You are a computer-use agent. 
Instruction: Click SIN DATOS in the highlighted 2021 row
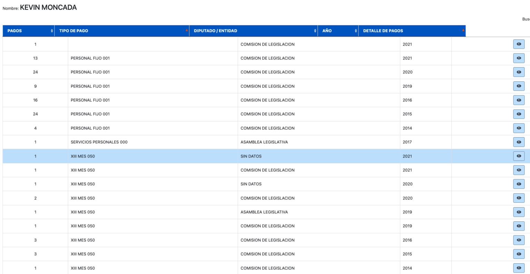point(251,156)
